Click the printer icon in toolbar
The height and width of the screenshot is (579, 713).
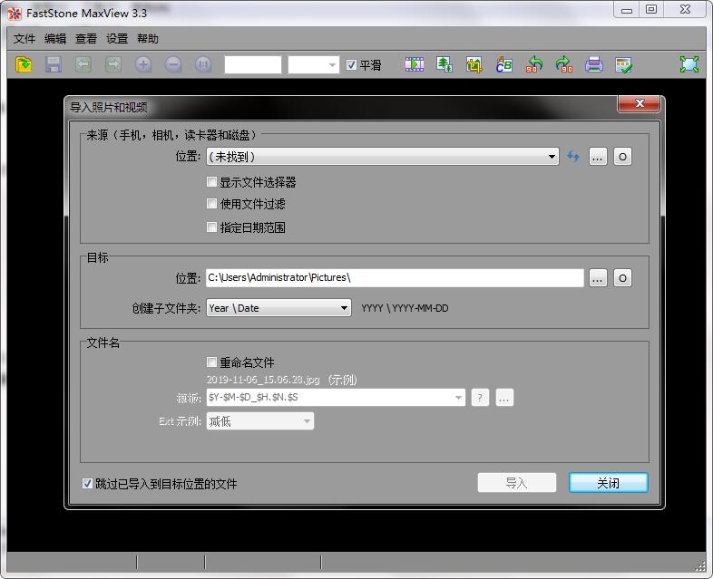593,64
